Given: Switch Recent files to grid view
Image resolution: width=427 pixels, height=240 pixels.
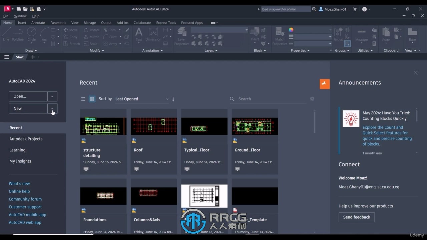Looking at the screenshot, I should [x=92, y=99].
